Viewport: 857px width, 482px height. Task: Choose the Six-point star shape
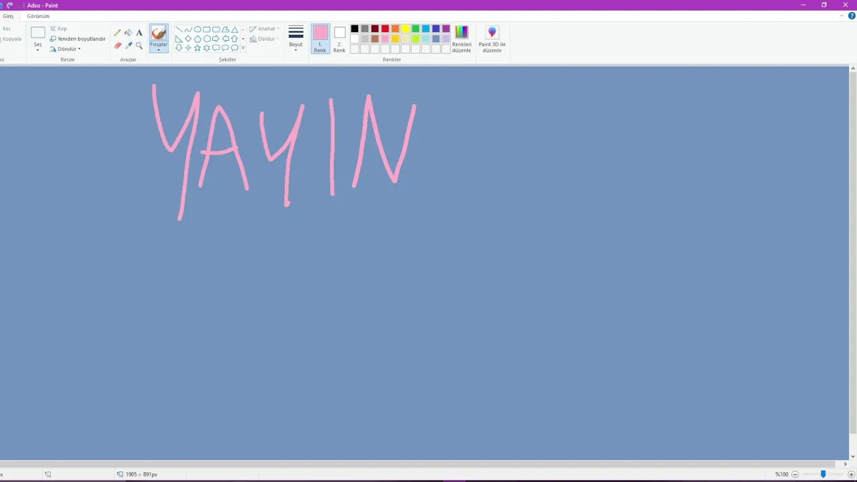pyautogui.click(x=207, y=48)
